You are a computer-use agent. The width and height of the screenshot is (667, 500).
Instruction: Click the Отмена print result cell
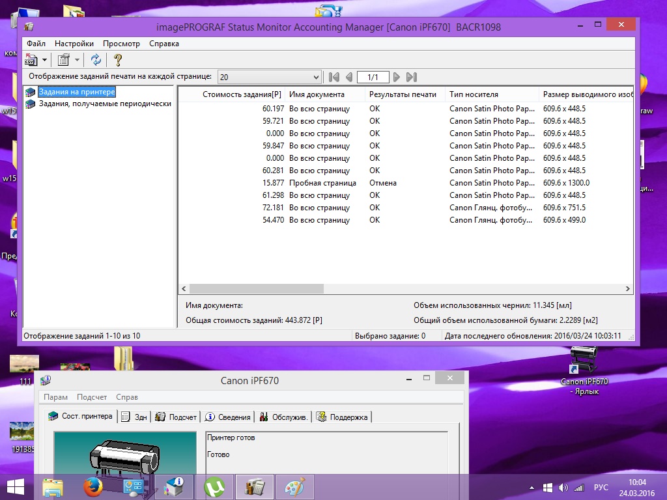383,183
